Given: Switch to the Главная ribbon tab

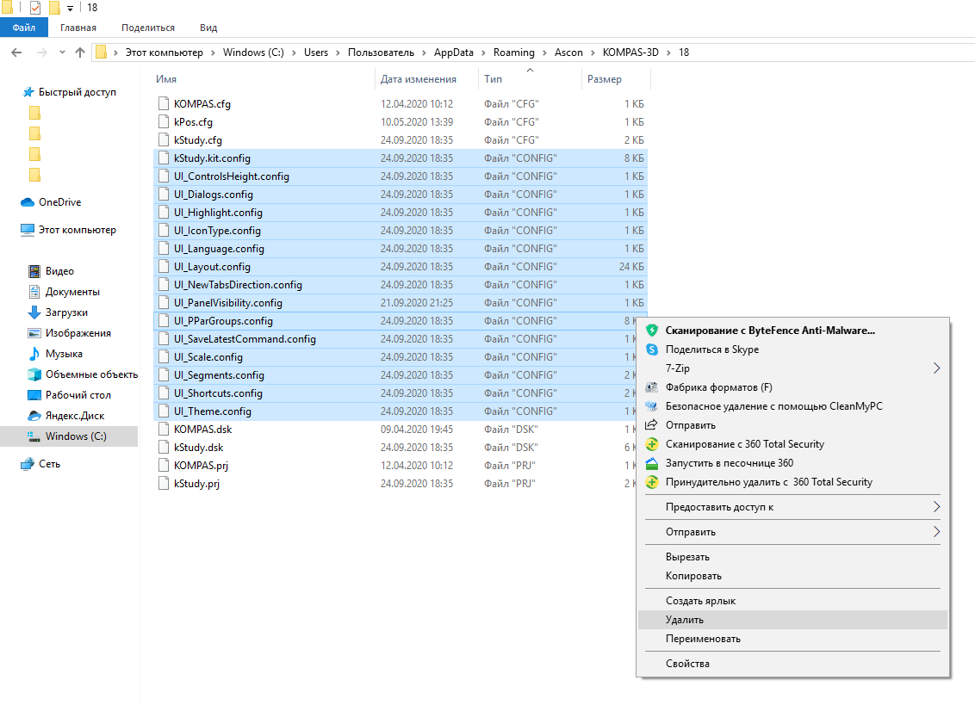Looking at the screenshot, I should tap(78, 28).
